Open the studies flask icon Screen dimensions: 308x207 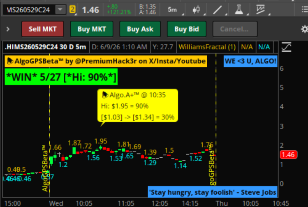coord(239,9)
